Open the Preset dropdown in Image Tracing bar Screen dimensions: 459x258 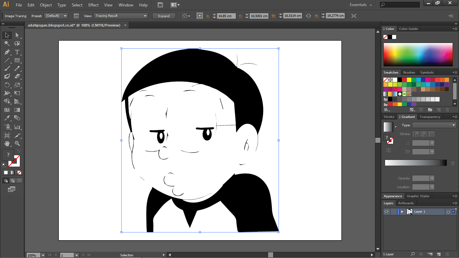click(x=65, y=16)
